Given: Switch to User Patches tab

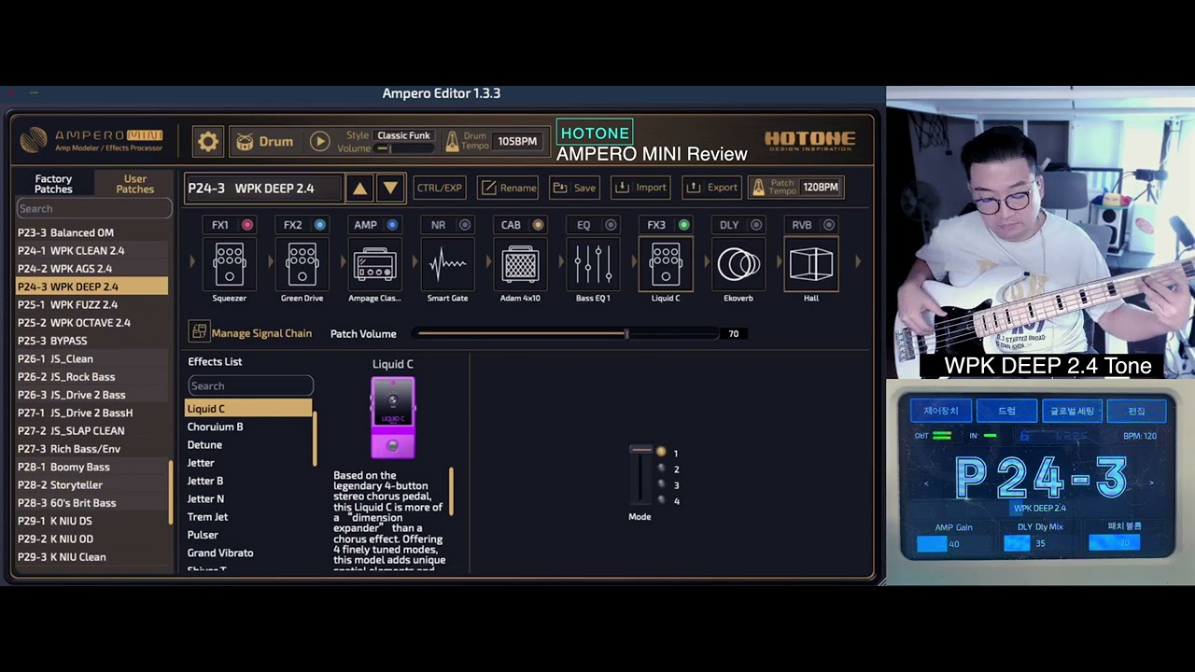Looking at the screenshot, I should click(x=134, y=184).
